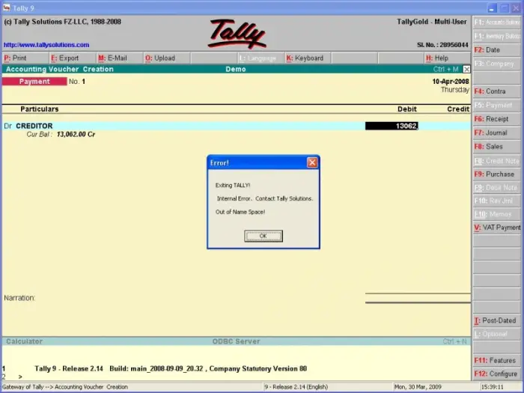This screenshot has width=524, height=393.
Task: Click the ODBC Server label
Action: point(236,341)
